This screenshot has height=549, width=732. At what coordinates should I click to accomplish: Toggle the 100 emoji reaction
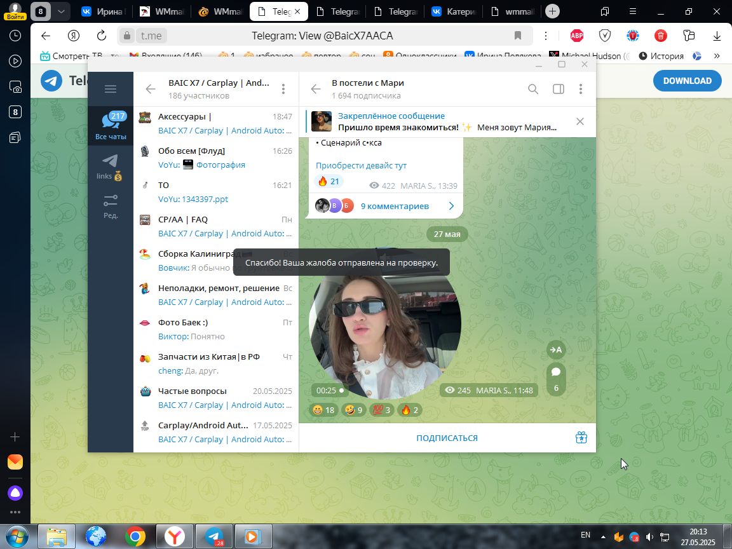(x=381, y=410)
